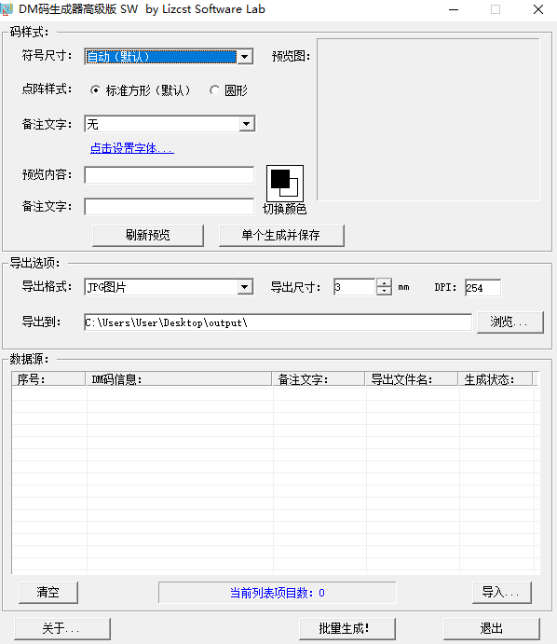Click the app icon in title bar
Image resolution: width=557 pixels, height=644 pixels.
(7, 9)
